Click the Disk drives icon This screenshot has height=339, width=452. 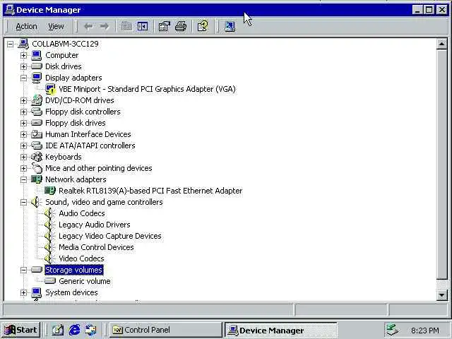[x=37, y=66]
